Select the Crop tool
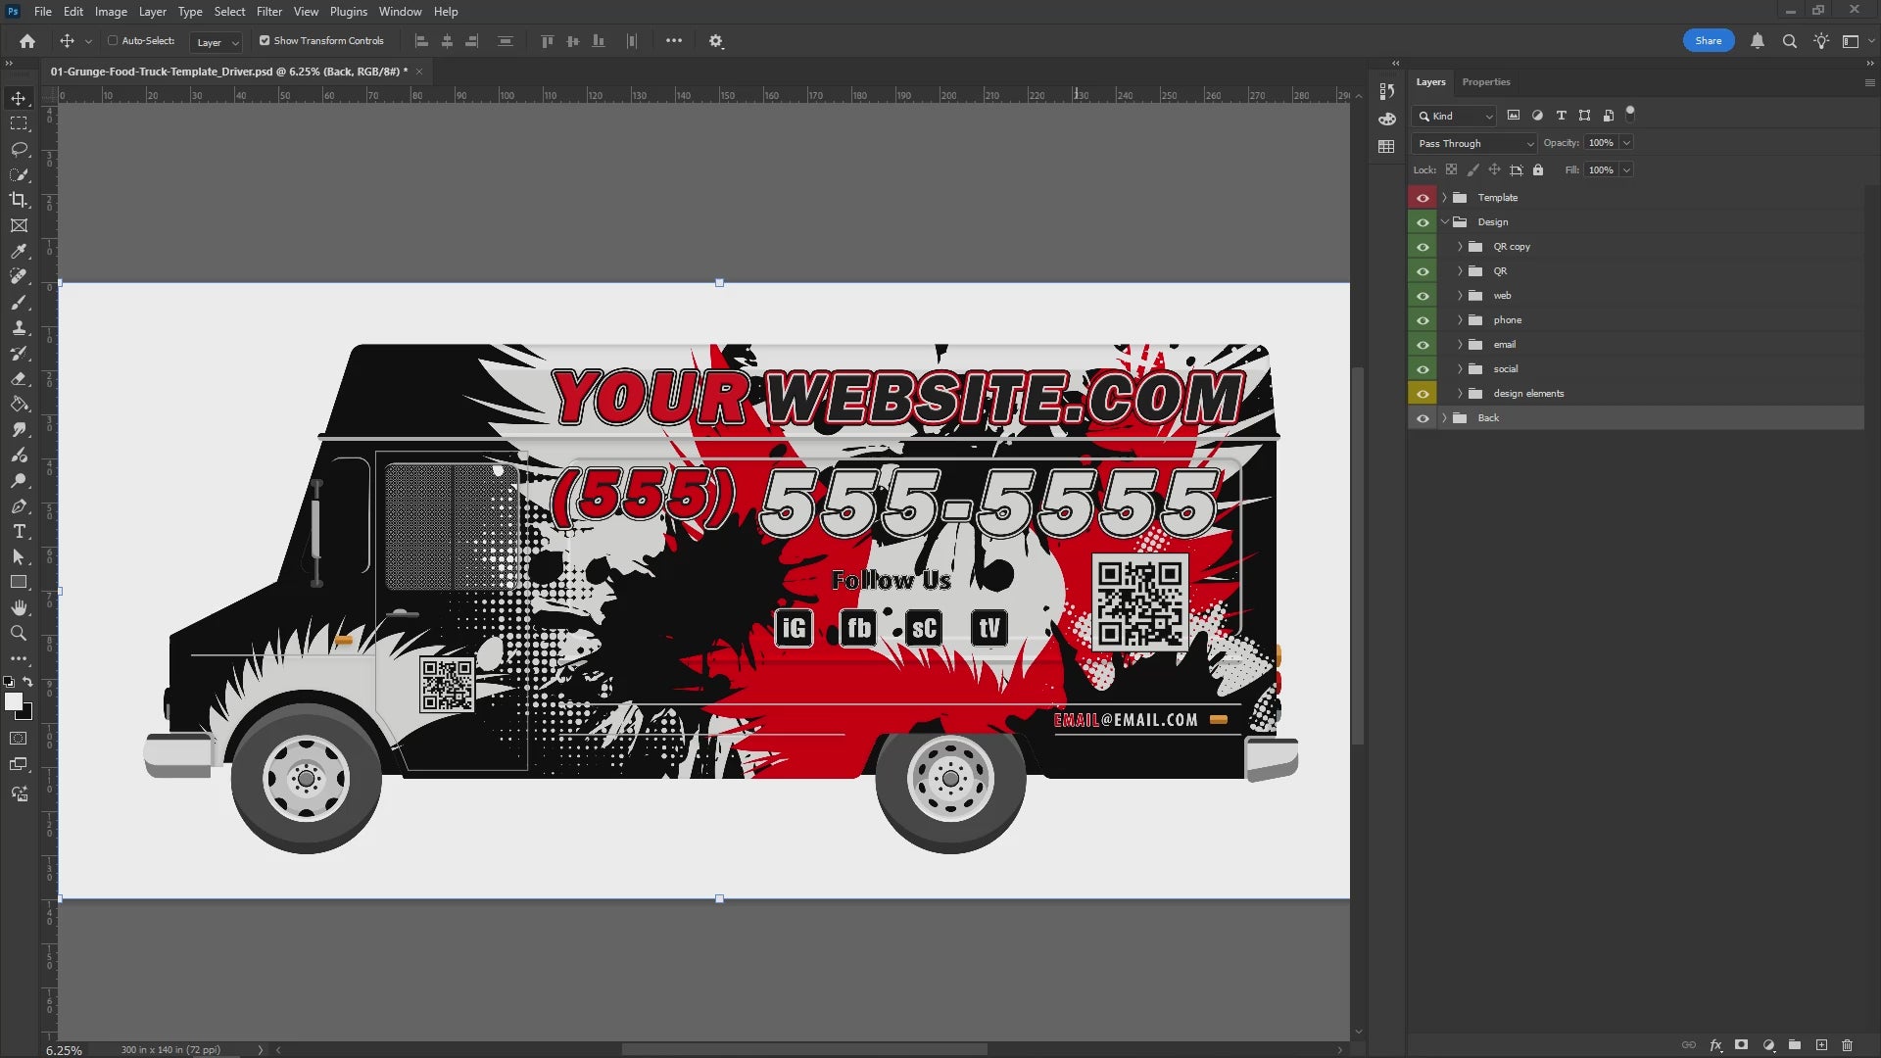 [19, 200]
